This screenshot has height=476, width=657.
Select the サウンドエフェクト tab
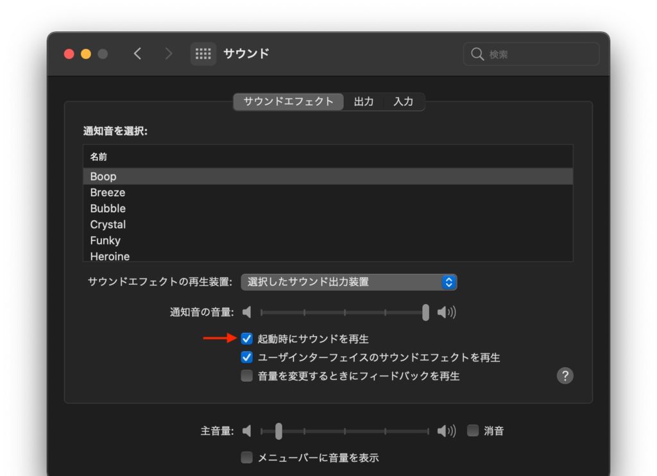point(289,101)
